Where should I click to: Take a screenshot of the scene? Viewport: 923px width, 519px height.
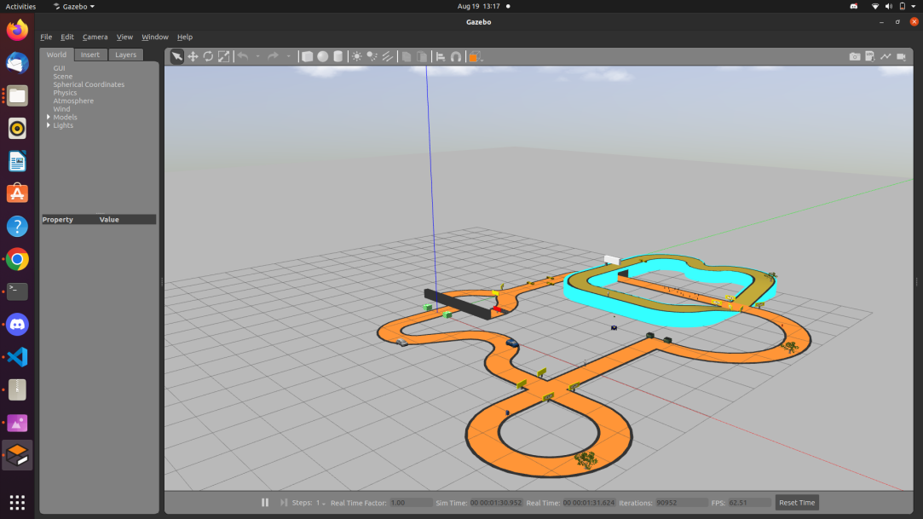855,55
